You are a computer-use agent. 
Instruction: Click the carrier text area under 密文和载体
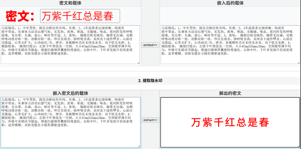pos(70,45)
